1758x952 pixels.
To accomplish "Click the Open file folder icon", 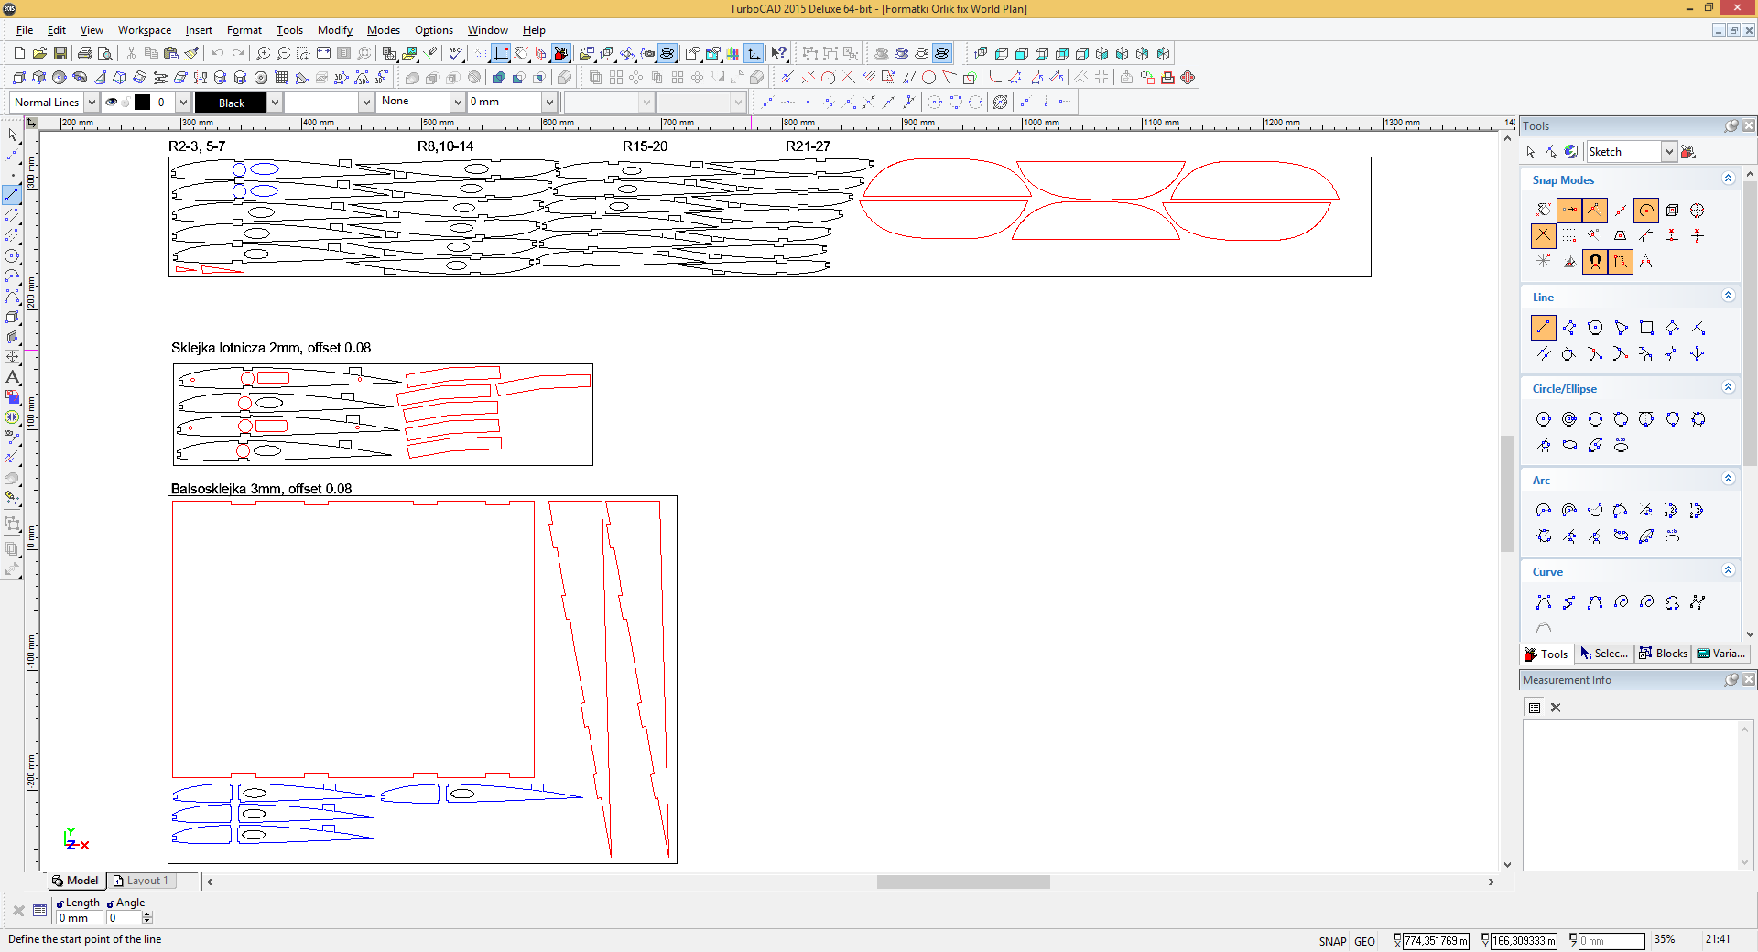I will (39, 54).
